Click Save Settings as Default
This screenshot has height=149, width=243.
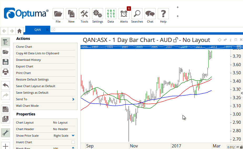45,93
